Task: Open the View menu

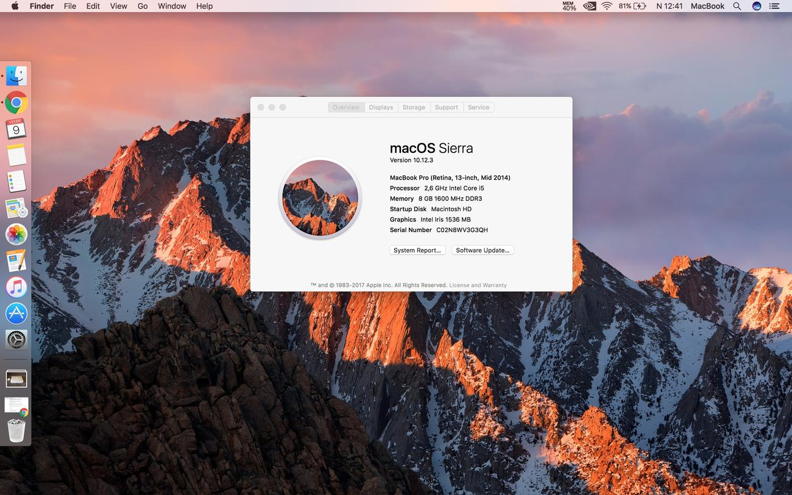Action: tap(118, 6)
